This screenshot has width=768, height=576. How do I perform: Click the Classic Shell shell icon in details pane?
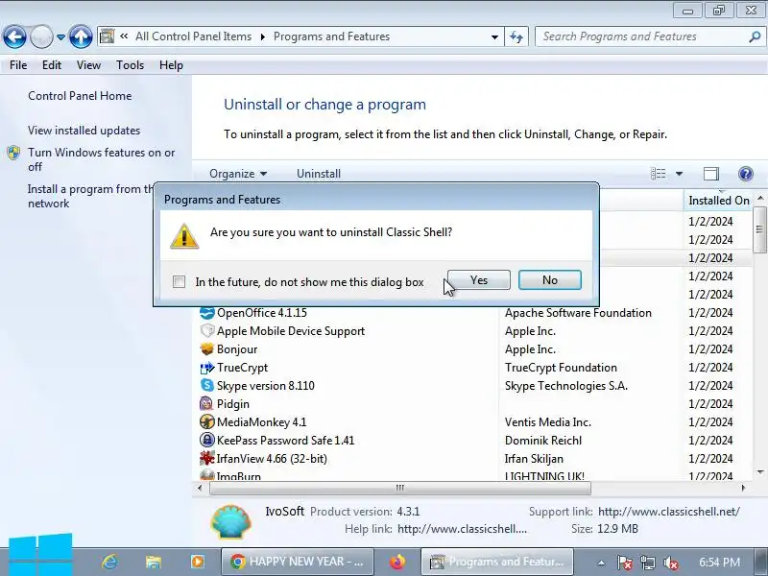pyautogui.click(x=230, y=521)
